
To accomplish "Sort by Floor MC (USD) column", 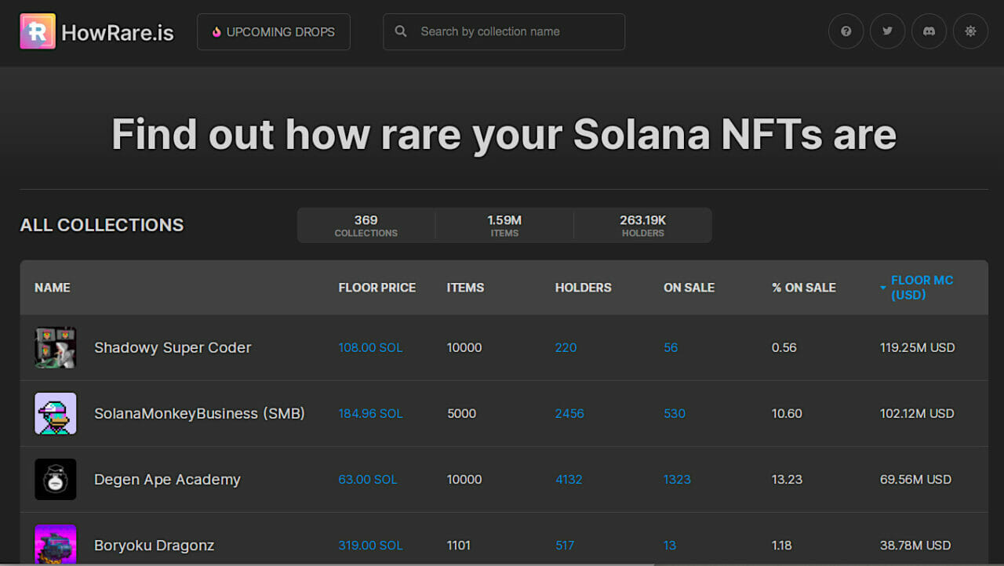I will [922, 288].
